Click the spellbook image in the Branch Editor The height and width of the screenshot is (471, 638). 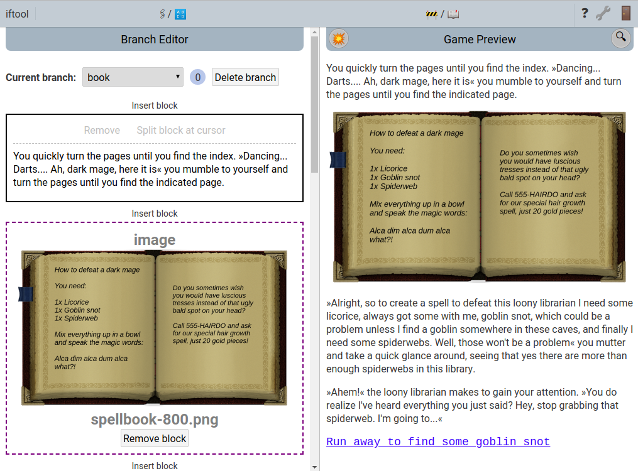click(154, 328)
